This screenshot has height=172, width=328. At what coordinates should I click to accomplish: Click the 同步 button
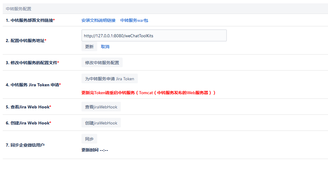click(x=89, y=139)
